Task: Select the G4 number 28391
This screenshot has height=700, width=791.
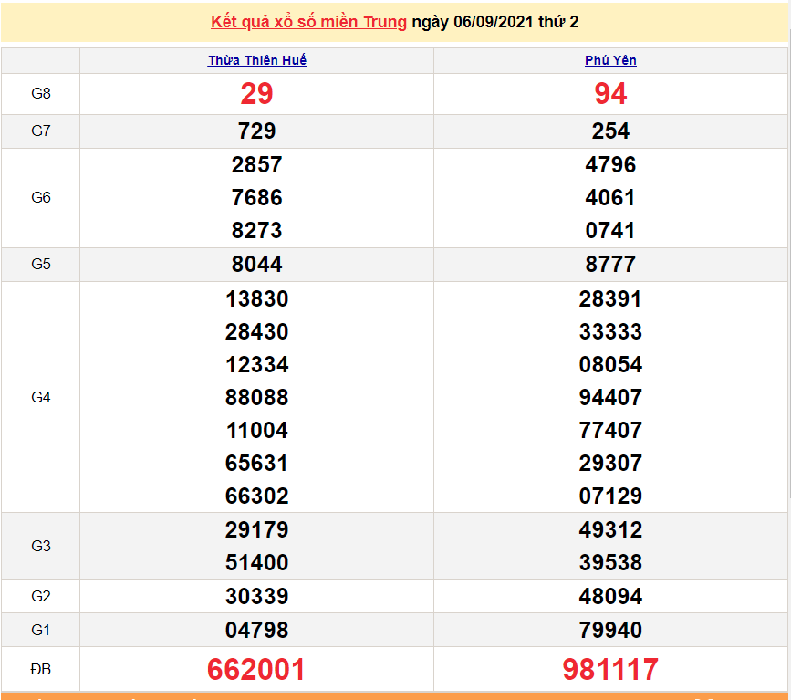Action: pos(610,298)
